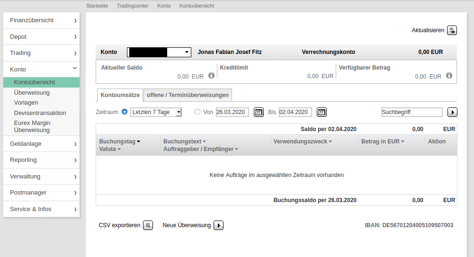The image size is (474, 257).
Task: Click info icon beside Verfügbarer Betrag
Action: [449, 76]
